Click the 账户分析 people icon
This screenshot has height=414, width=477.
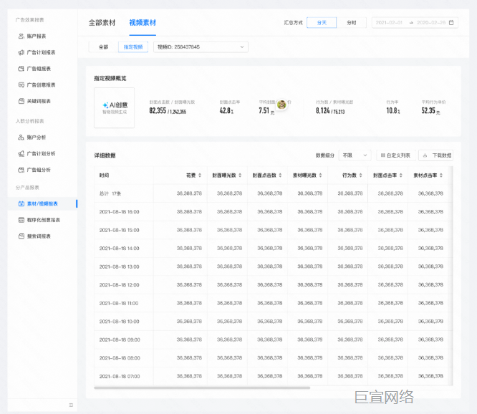click(x=21, y=137)
